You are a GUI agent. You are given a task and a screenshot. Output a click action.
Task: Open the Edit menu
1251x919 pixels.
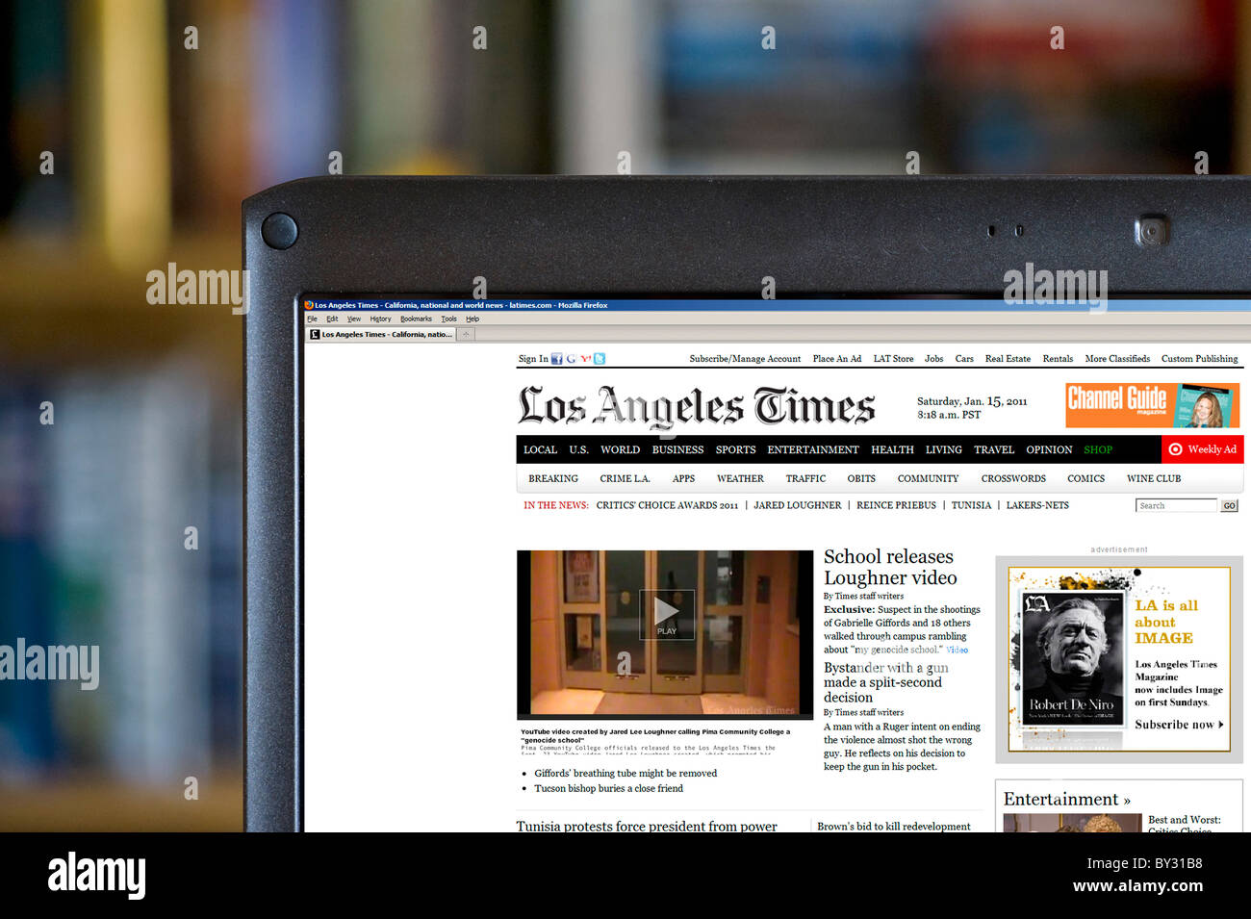pos(332,319)
